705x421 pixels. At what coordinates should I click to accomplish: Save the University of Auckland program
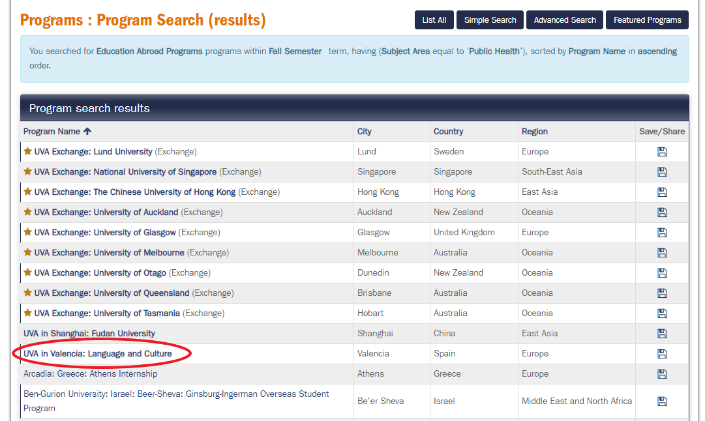[662, 212]
